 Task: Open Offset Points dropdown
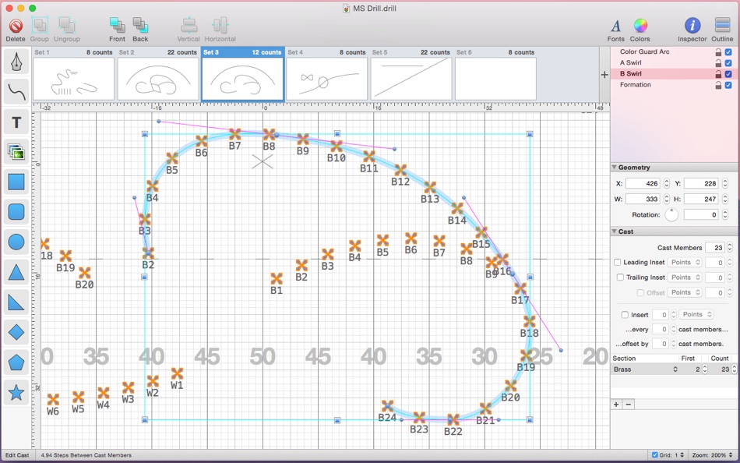[x=685, y=292]
